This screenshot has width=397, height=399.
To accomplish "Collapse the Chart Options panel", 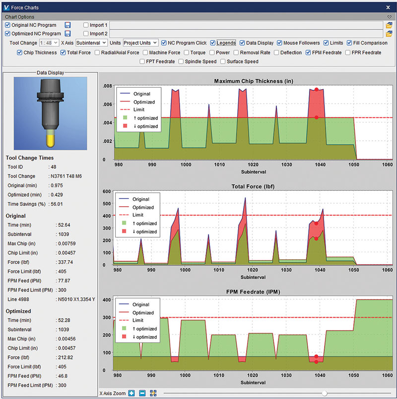I will click(390, 17).
